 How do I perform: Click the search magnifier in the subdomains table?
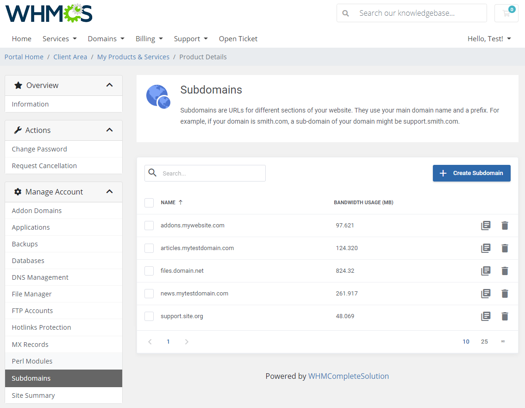click(x=152, y=173)
